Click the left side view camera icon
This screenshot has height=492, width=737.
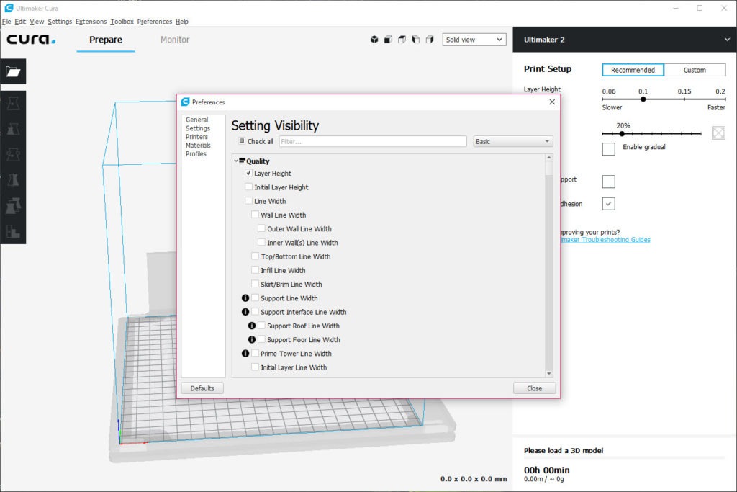415,40
